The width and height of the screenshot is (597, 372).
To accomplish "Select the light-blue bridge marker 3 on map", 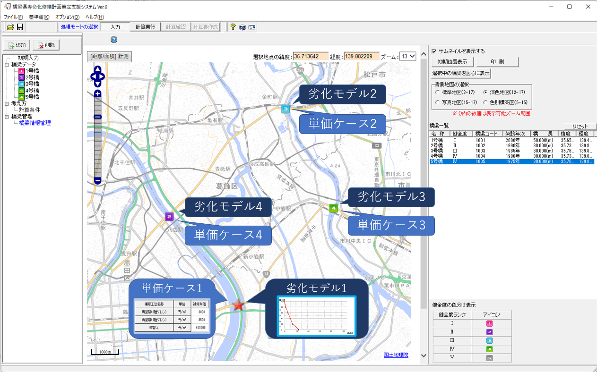I will [286, 109].
